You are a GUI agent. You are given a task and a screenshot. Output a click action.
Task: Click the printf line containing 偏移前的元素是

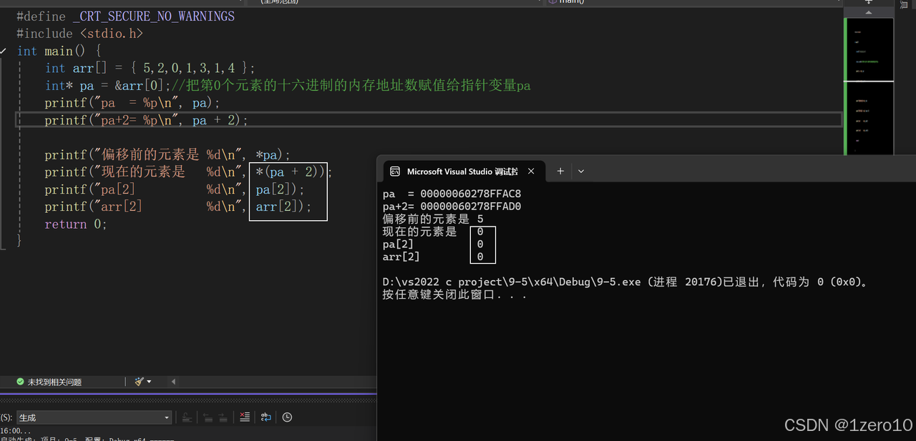coord(167,155)
